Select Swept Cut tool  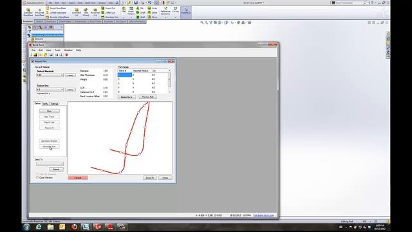point(108,8)
